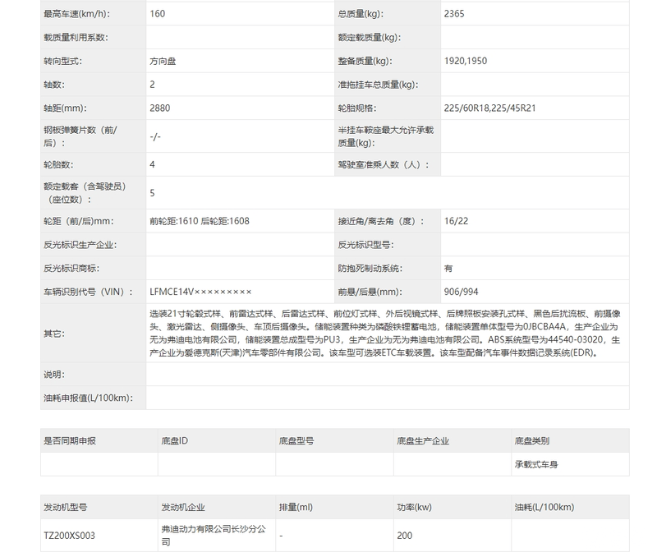The image size is (657, 557).
Task: Click the 额定载客 seat count label
Action: [x=85, y=193]
